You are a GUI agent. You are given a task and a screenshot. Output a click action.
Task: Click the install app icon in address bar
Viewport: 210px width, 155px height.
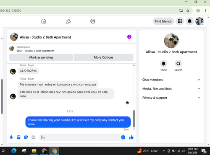tap(181, 10)
